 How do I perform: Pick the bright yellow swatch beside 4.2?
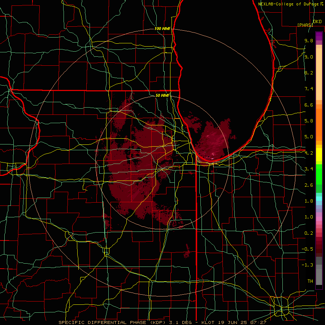click(x=319, y=155)
